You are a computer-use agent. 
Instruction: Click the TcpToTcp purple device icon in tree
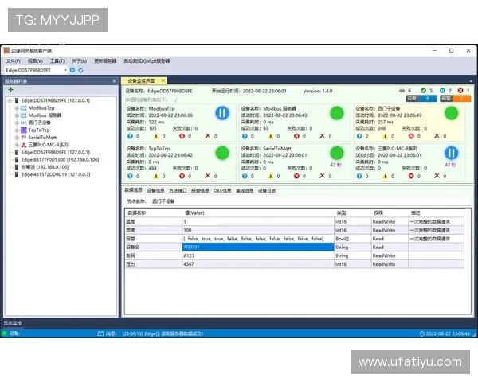point(23,130)
